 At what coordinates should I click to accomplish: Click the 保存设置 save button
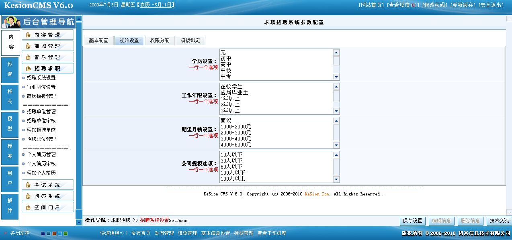click(412, 221)
